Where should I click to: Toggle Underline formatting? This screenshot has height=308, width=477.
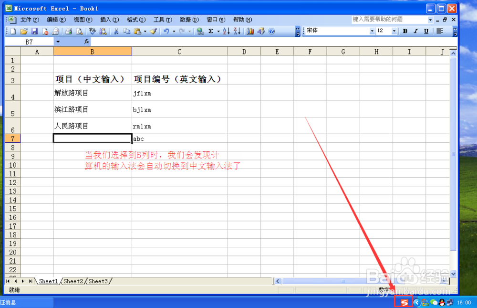(426, 31)
